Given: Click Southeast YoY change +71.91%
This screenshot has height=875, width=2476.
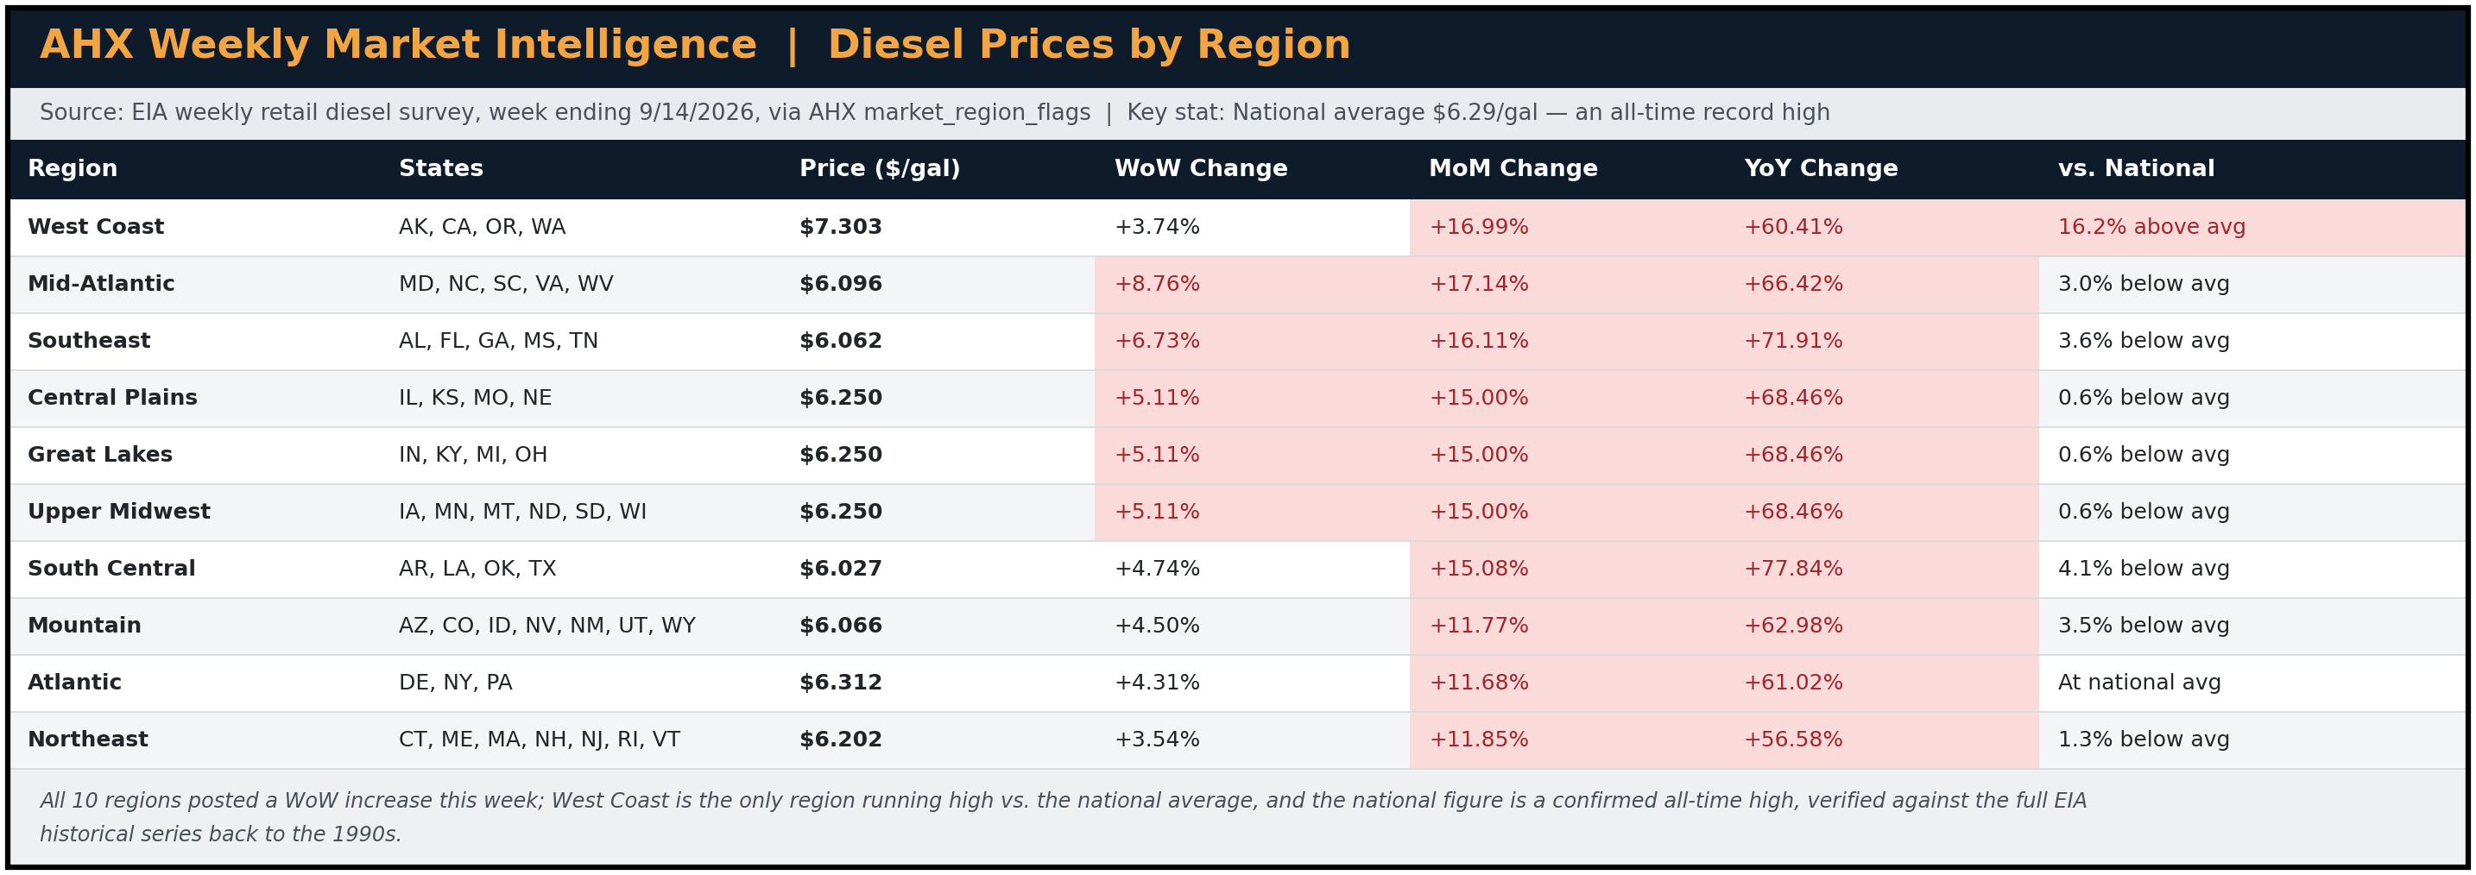Looking at the screenshot, I should click(x=1792, y=341).
